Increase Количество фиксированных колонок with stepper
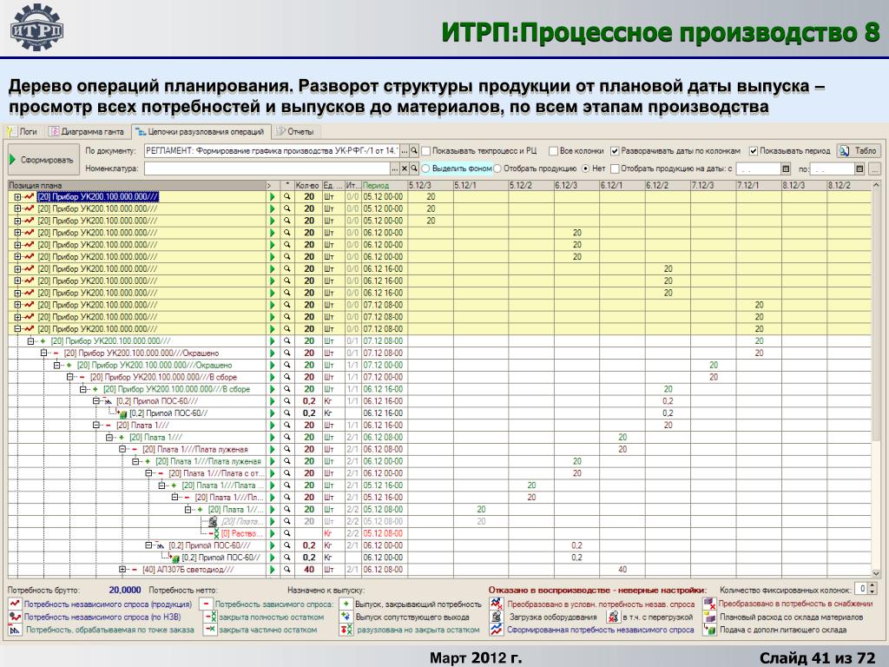Screen dimensions: 889x667 [x=873, y=587]
